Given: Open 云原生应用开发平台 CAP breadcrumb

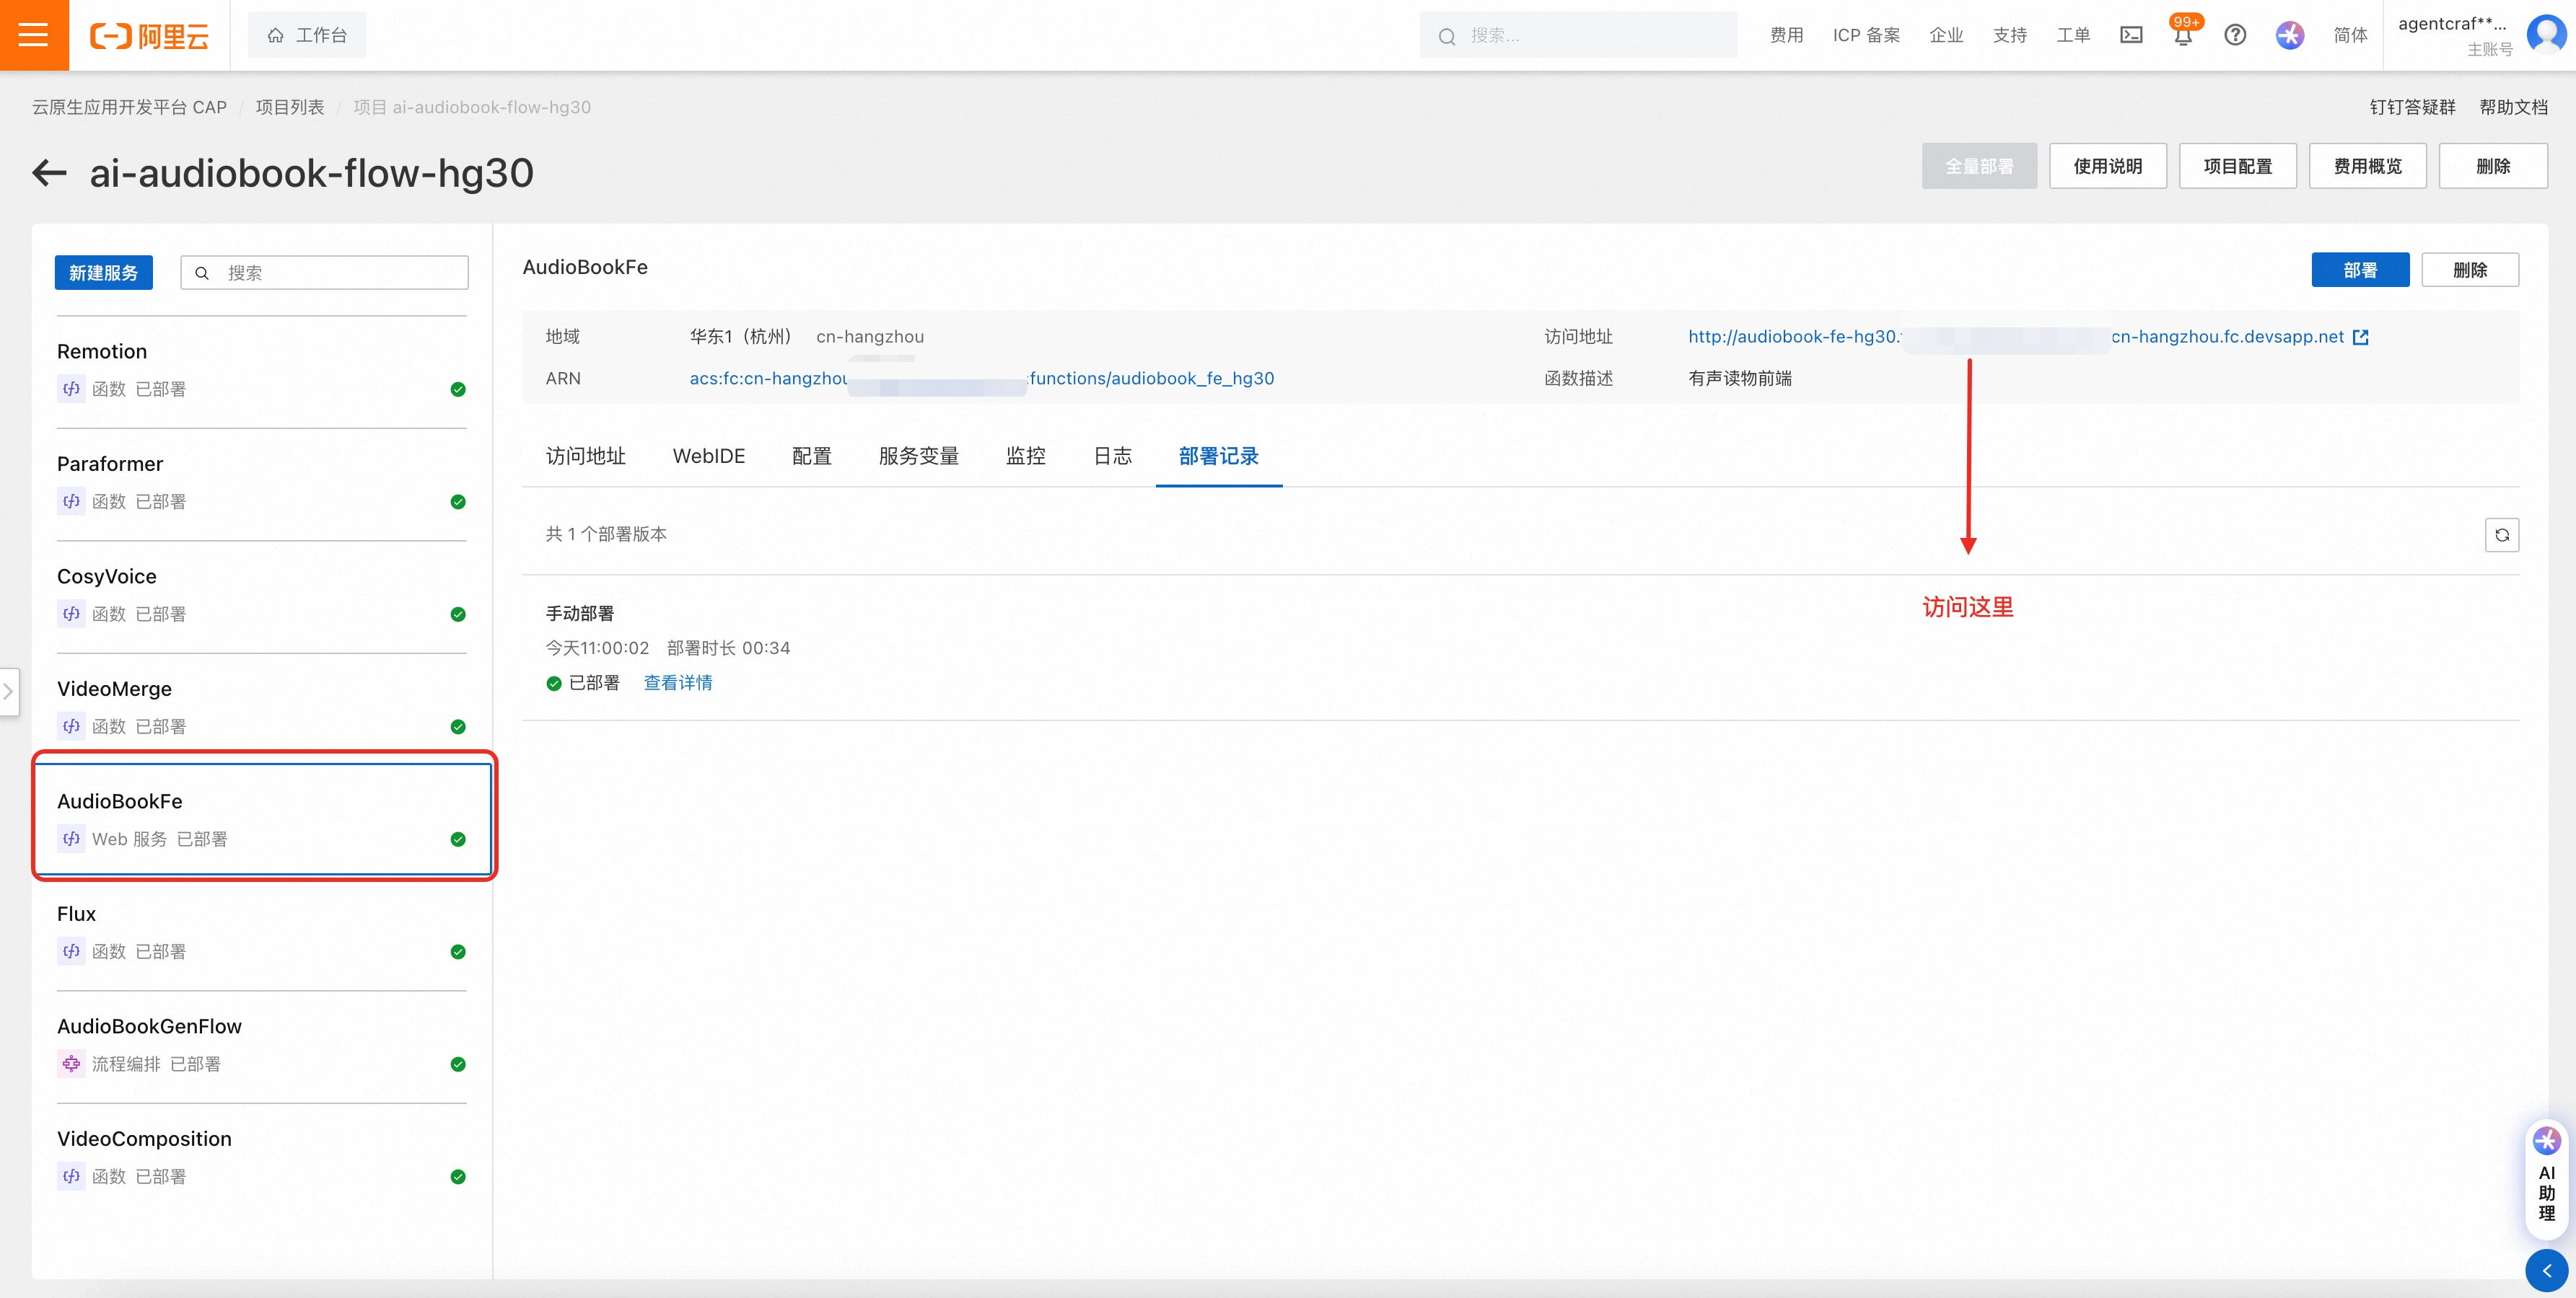Looking at the screenshot, I should pos(129,107).
